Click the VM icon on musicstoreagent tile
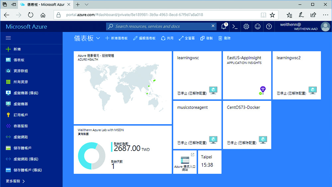332x187 pixels. [x=213, y=140]
